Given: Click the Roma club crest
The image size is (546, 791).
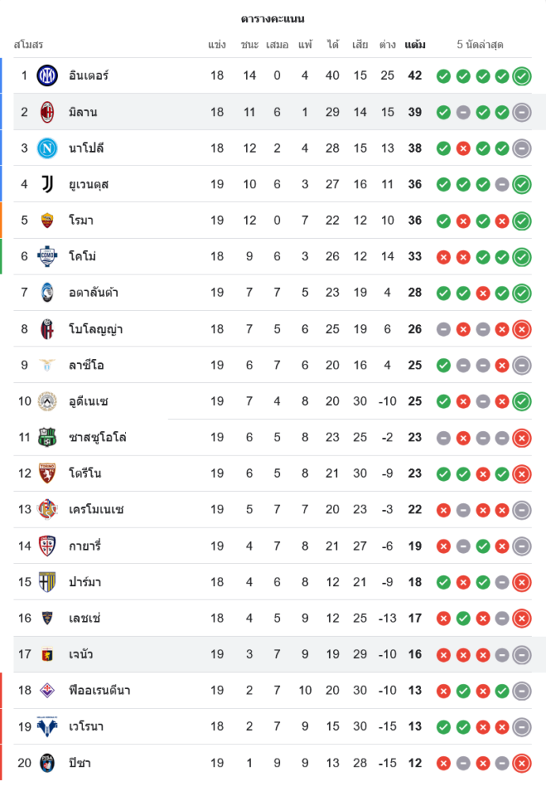Looking at the screenshot, I should tap(47, 221).
